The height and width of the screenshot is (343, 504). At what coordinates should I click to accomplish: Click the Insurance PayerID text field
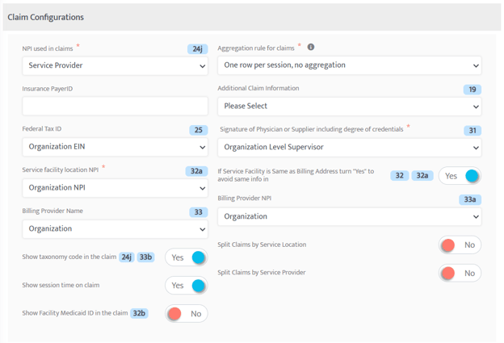tap(115, 106)
